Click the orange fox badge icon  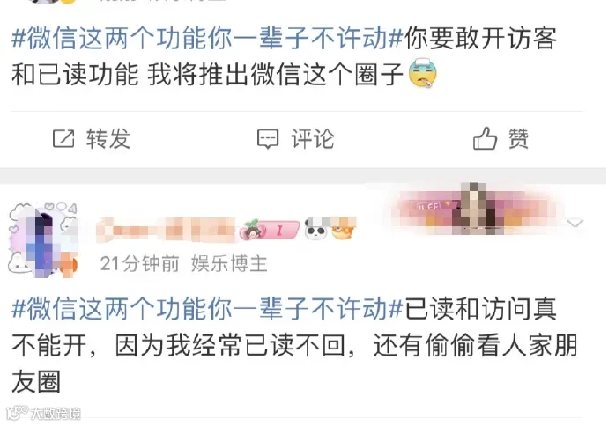[343, 229]
